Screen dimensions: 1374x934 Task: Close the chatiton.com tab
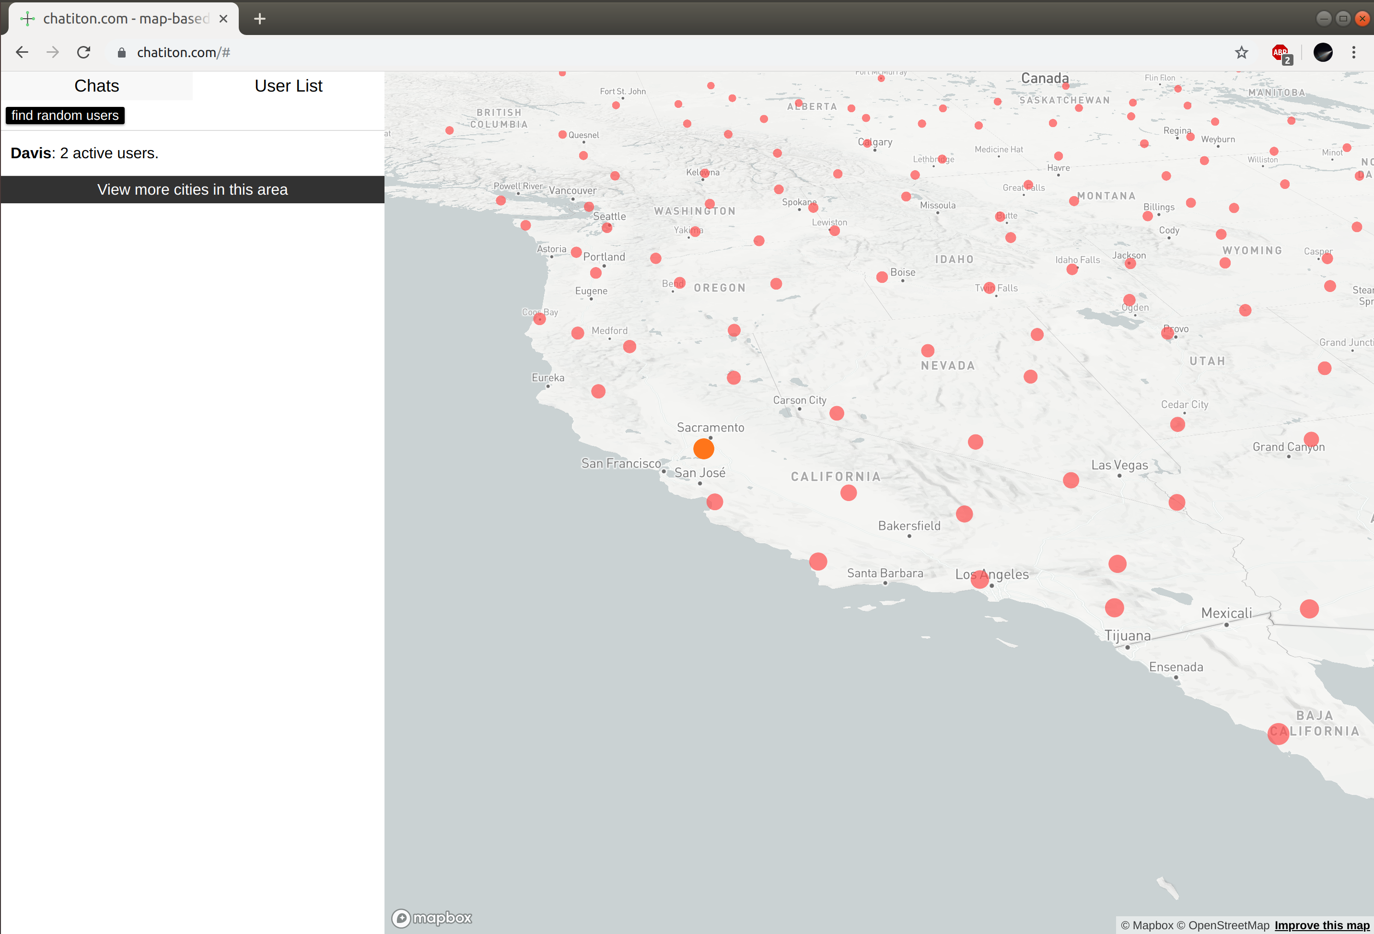pyautogui.click(x=223, y=19)
